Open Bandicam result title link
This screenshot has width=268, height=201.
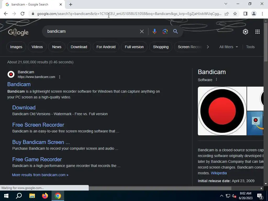pos(19,84)
